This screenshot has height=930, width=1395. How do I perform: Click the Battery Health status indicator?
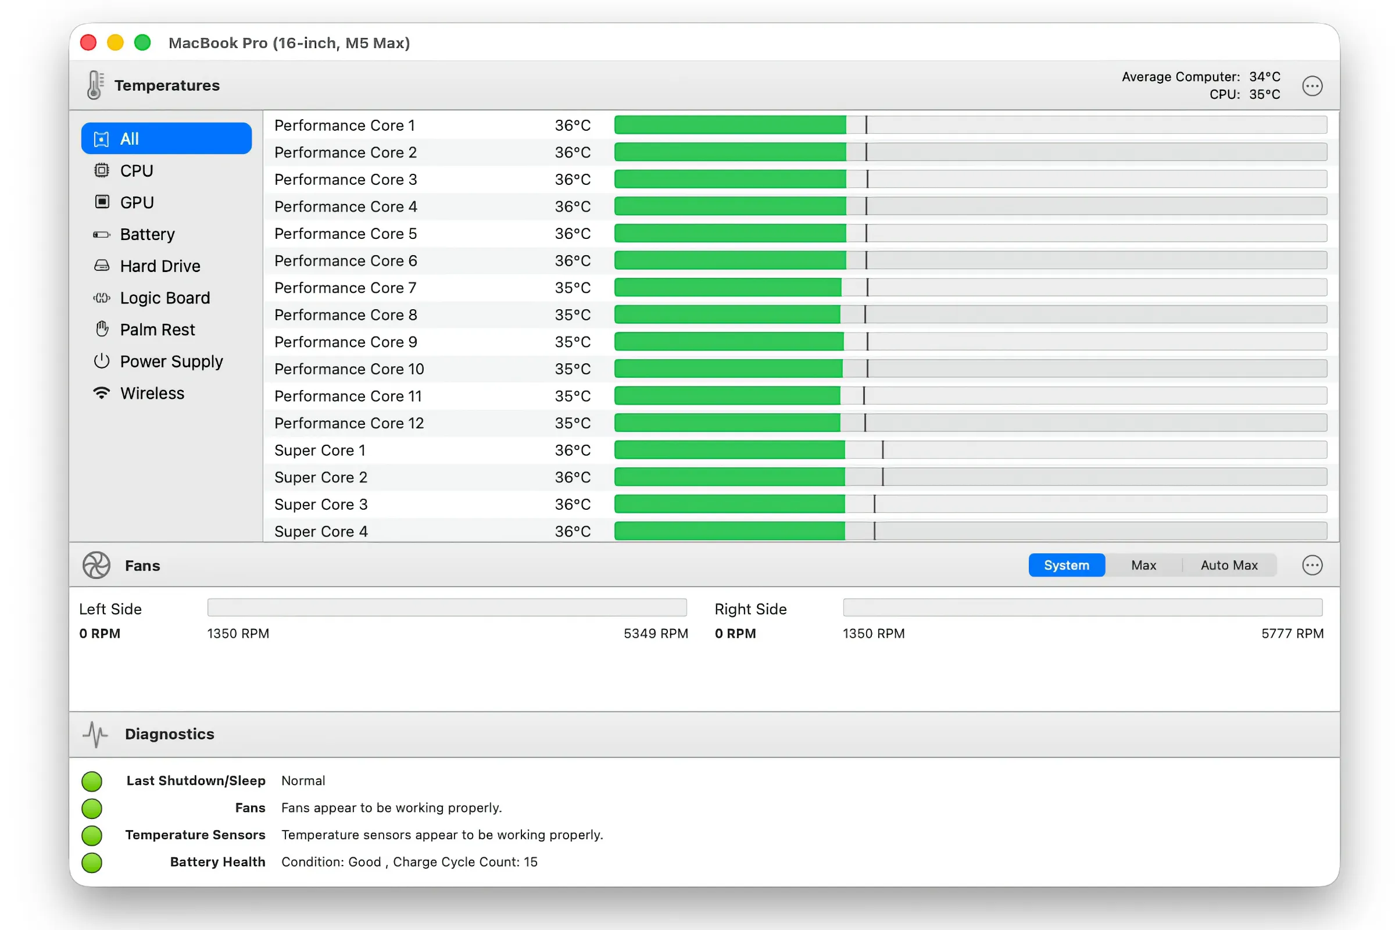(92, 863)
